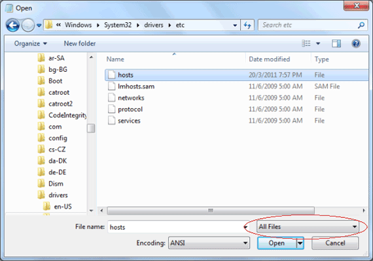This screenshot has height=261, width=373.
Task: Click the folder tree scrollbar thumb
Action: point(91,129)
